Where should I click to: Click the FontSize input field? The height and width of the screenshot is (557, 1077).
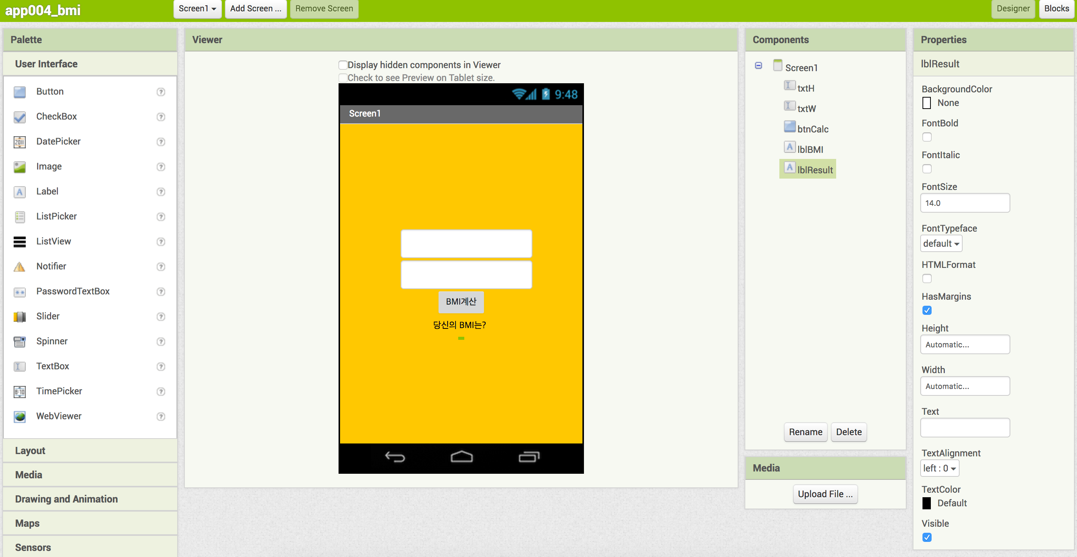[x=965, y=203]
